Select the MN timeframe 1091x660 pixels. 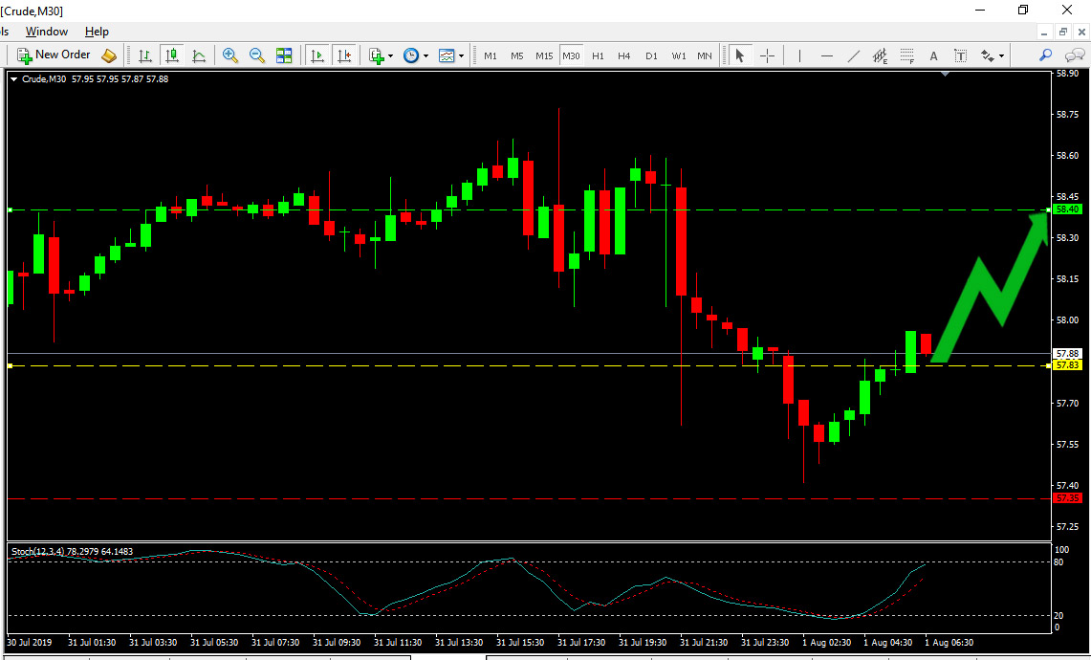[705, 55]
